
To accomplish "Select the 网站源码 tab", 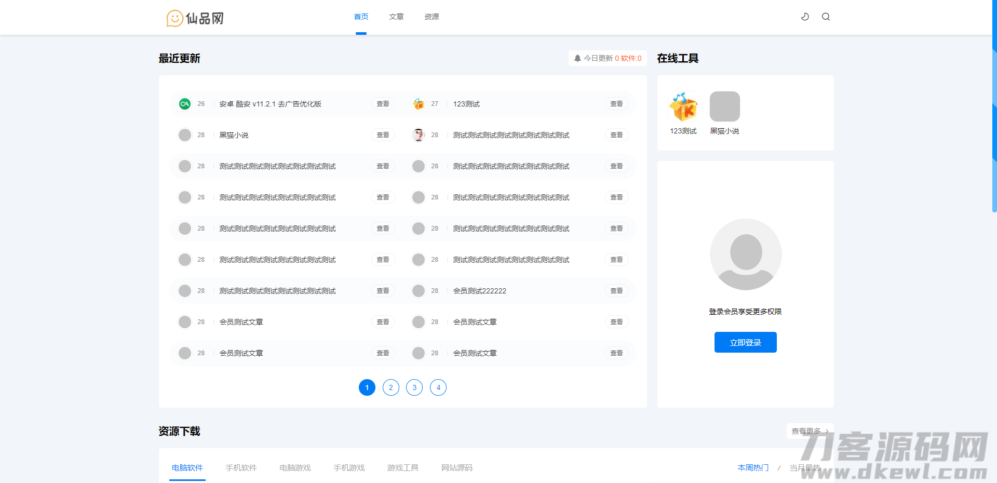I will point(456,467).
